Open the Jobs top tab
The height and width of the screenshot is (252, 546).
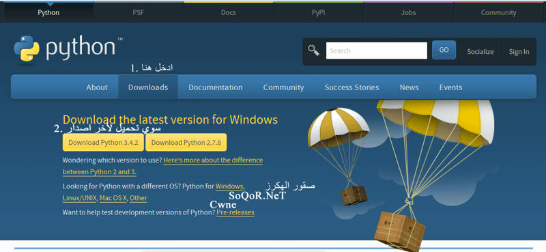pyautogui.click(x=408, y=12)
